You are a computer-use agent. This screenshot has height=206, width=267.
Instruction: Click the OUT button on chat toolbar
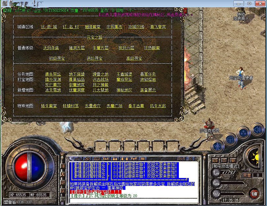181,159
